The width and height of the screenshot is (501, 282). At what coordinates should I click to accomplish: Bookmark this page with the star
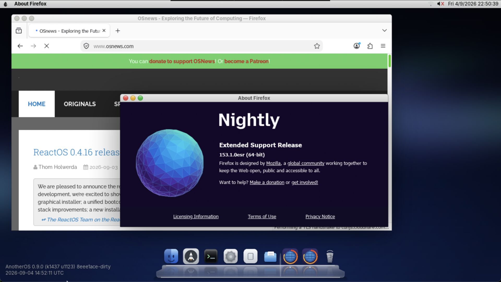coord(317,46)
